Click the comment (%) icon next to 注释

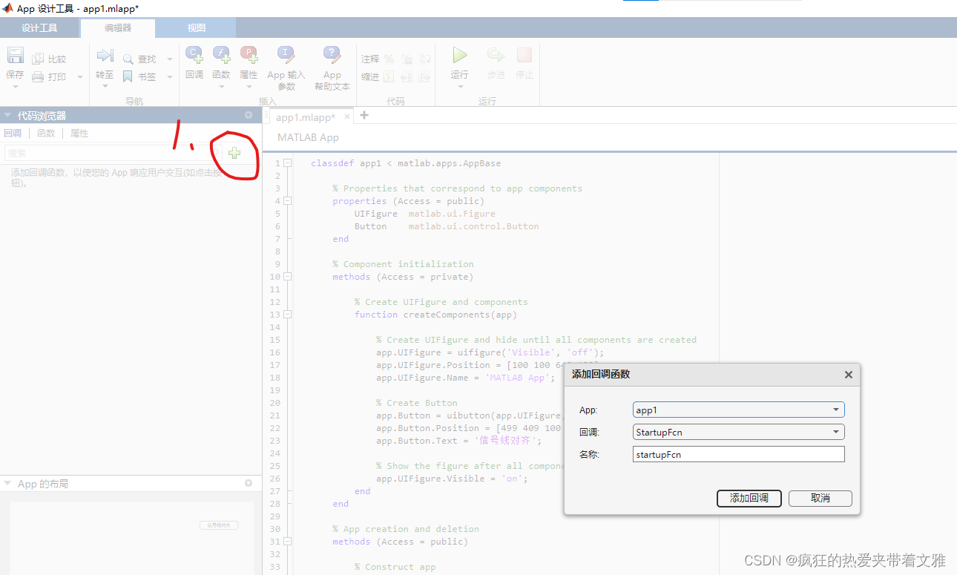388,59
